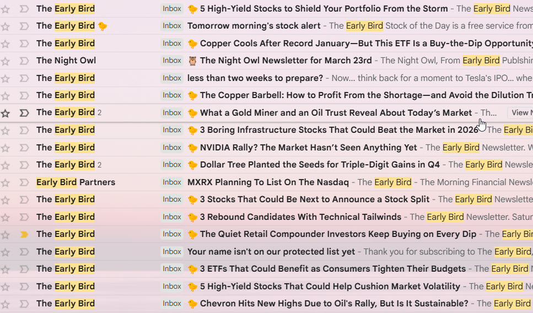Star the 'MXRX Planning To List' email
Screen dimensions: 533x313
click(x=6, y=183)
